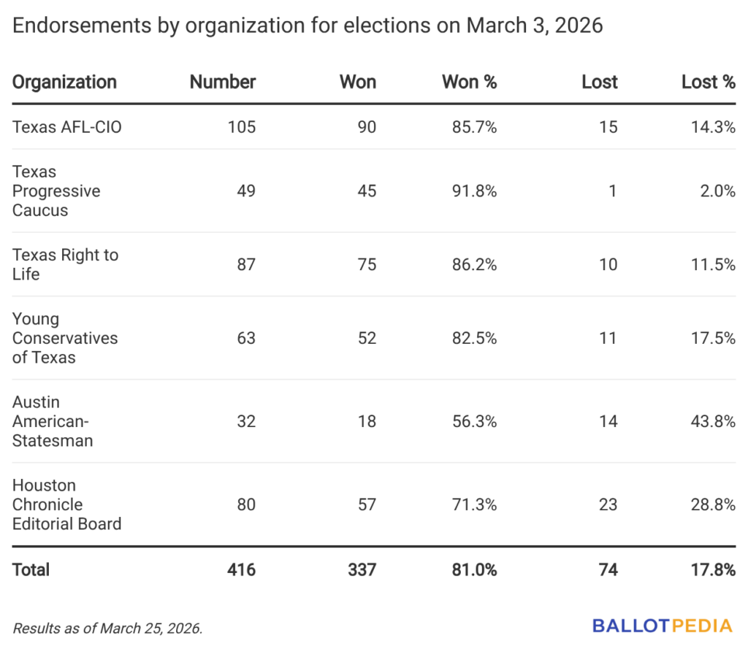This screenshot has width=748, height=649.
Task: Click the 91.8% Won percentage cell
Action: [474, 191]
